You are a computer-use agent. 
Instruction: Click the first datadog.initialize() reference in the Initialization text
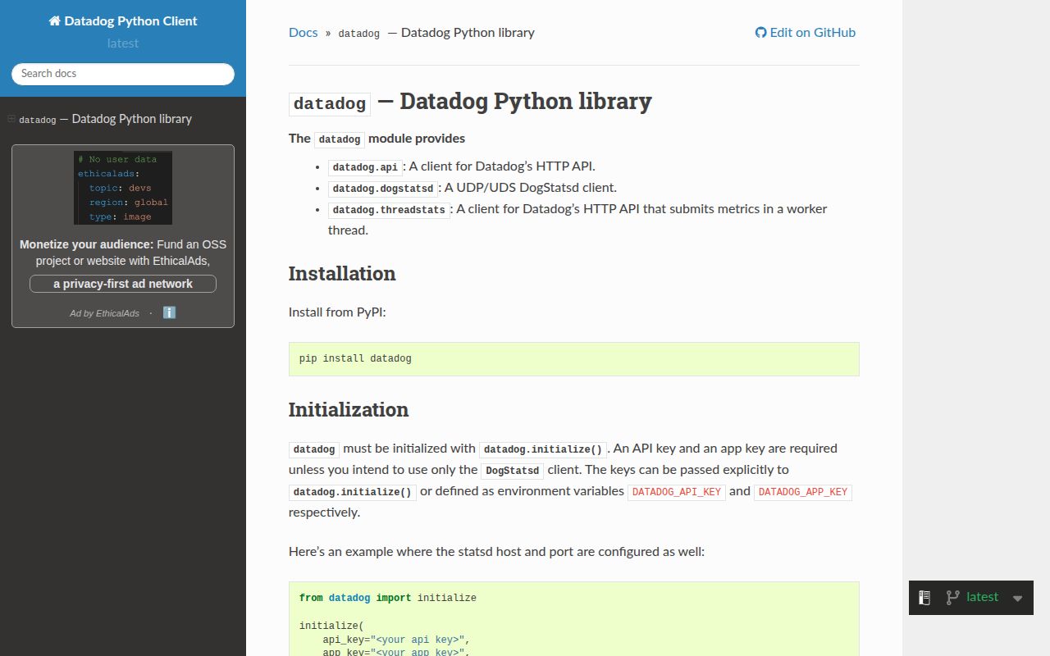pos(543,449)
